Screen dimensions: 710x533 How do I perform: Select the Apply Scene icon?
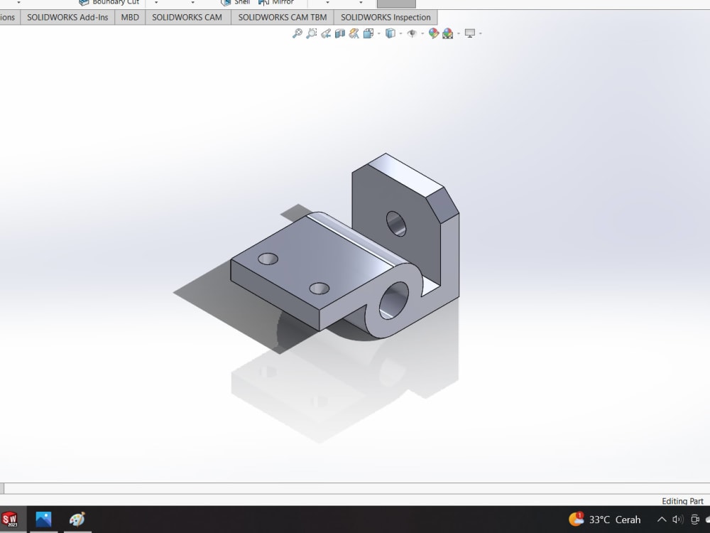[447, 33]
